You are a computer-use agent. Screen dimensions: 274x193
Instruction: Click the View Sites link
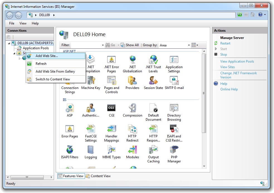coord(227,67)
